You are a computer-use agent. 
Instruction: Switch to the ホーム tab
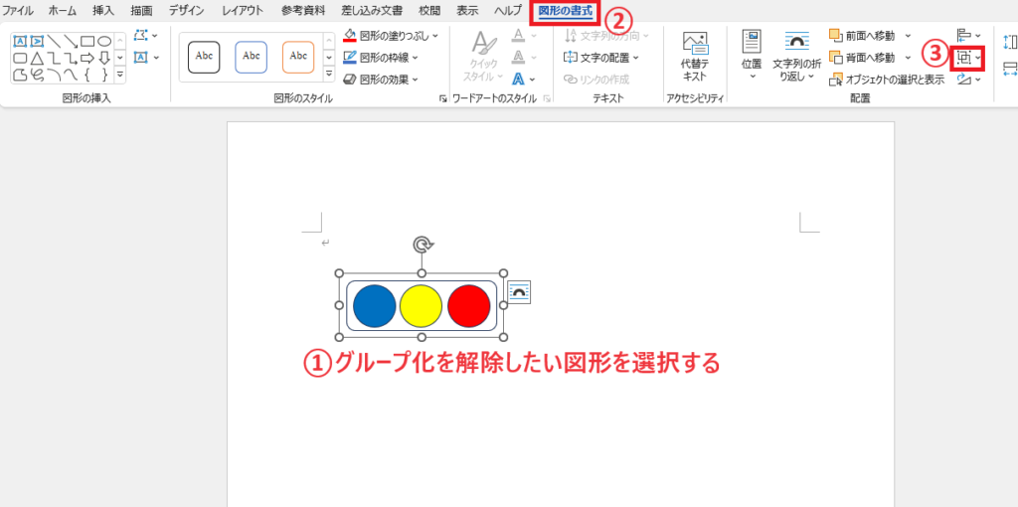point(63,10)
